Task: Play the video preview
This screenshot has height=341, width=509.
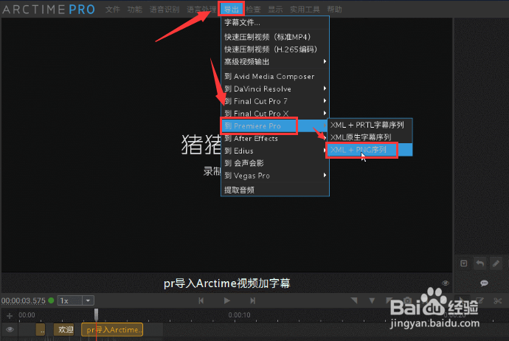Action: coord(227,300)
